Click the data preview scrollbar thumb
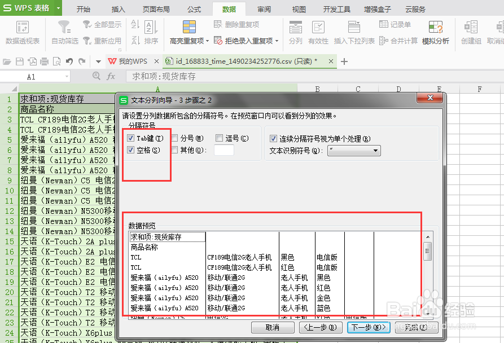 [x=428, y=251]
